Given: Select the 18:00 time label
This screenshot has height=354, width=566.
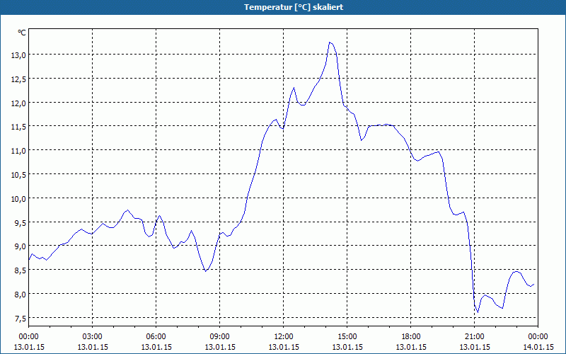Looking at the screenshot, I should (411, 337).
